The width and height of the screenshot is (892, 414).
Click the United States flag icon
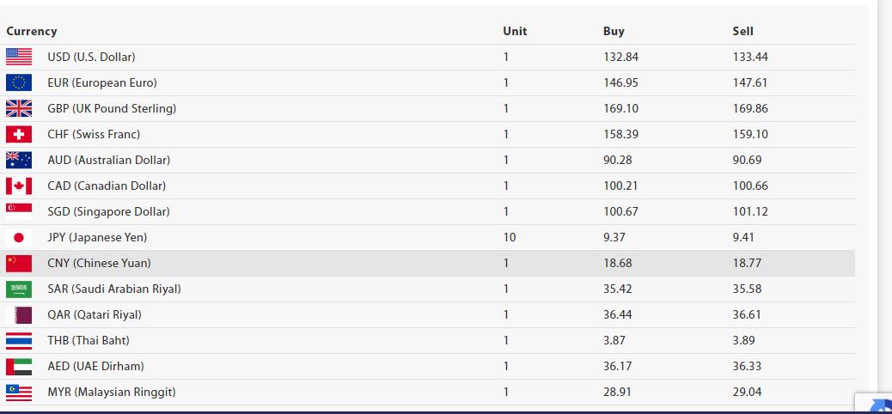click(19, 57)
